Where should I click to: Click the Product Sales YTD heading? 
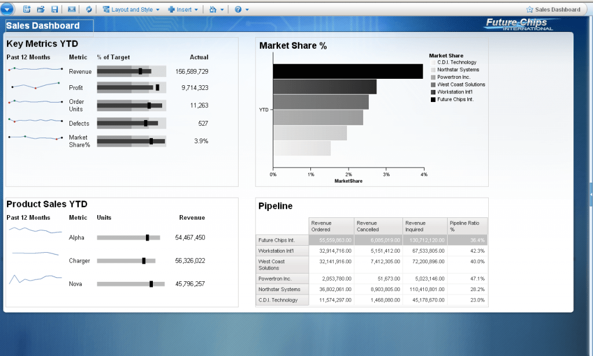point(47,204)
